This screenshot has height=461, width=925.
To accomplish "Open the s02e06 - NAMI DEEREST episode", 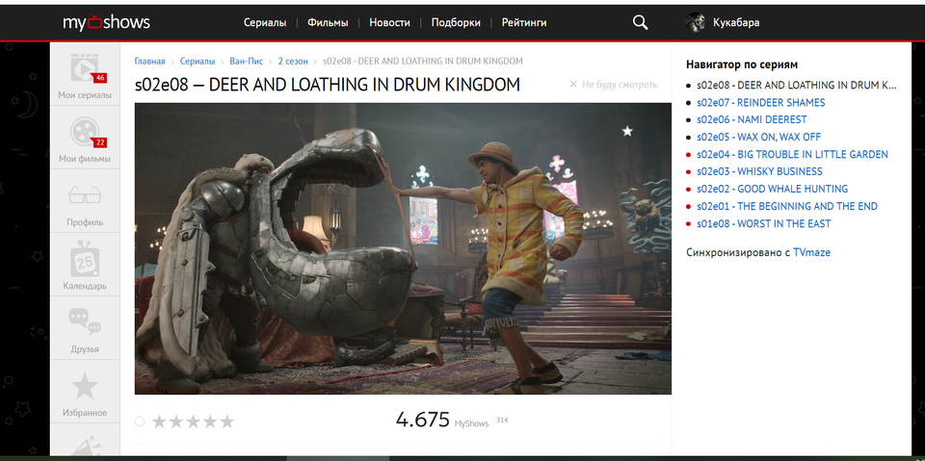I will [752, 119].
